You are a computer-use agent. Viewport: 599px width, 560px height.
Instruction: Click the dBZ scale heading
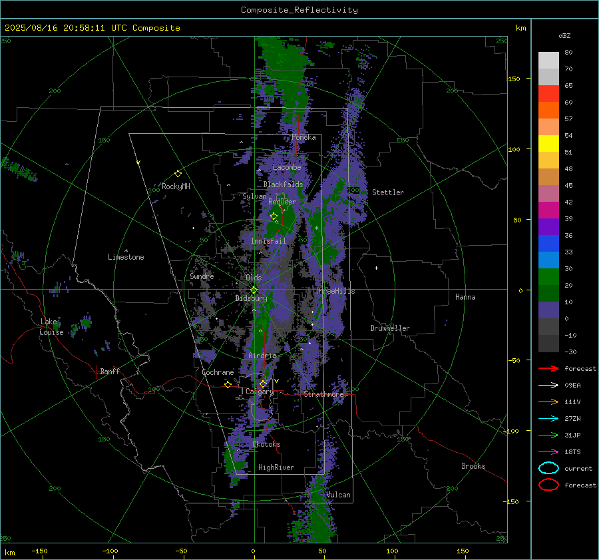564,35
